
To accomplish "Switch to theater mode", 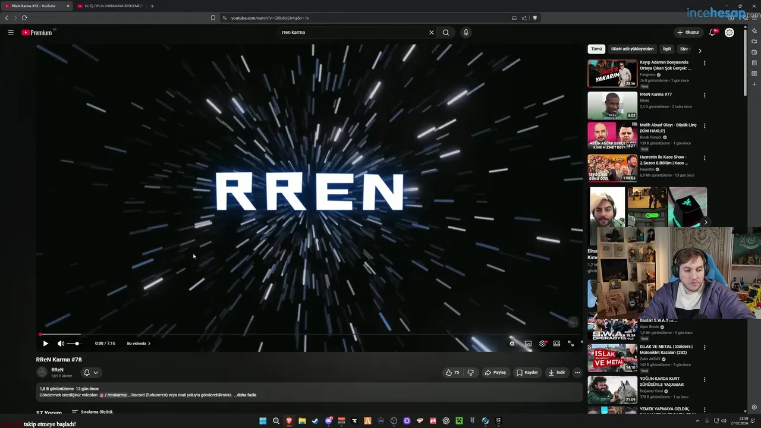I will [x=556, y=343].
